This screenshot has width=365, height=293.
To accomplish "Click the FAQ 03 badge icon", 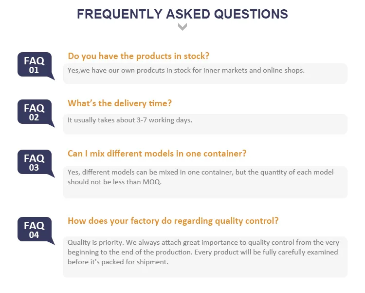I will coord(34,162).
